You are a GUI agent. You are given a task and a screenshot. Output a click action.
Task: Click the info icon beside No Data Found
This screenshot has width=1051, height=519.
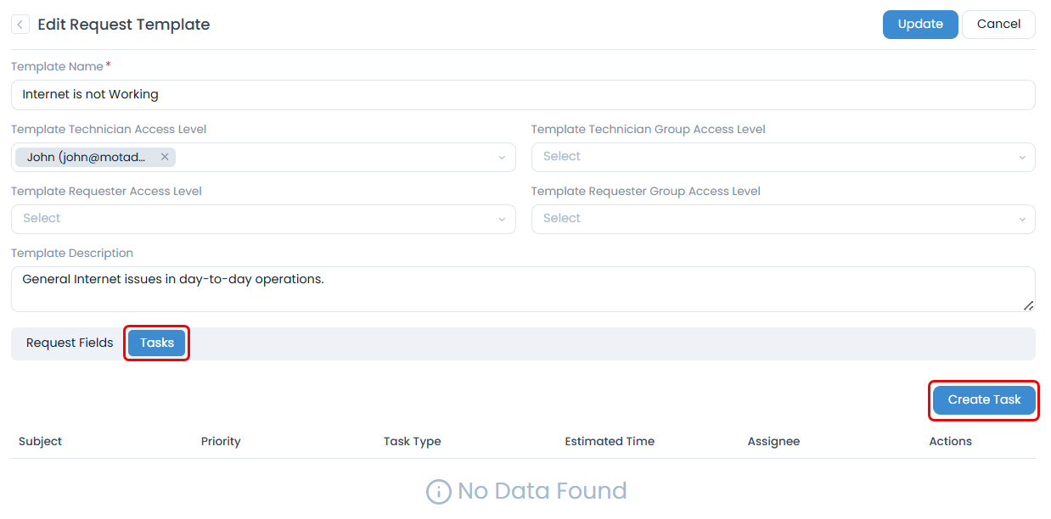(x=437, y=491)
